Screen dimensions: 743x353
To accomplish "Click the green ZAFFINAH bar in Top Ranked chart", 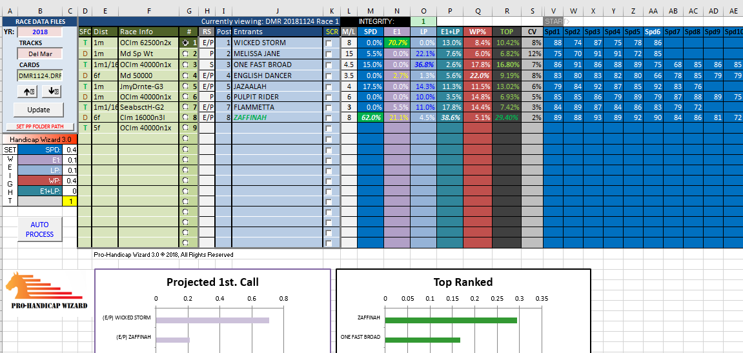I will pos(451,318).
